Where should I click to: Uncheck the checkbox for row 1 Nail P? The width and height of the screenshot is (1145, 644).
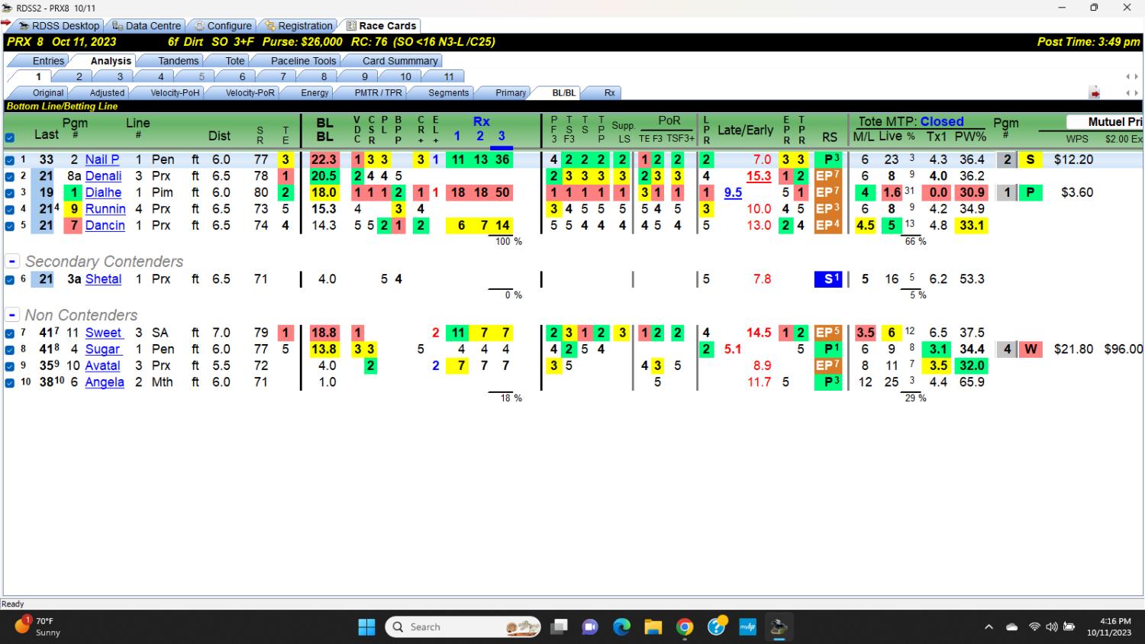9,160
